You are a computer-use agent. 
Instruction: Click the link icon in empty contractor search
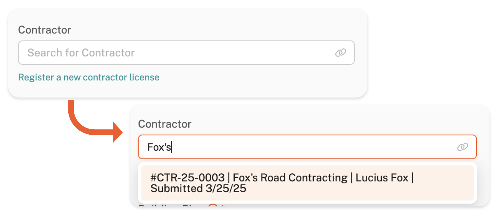(x=340, y=53)
